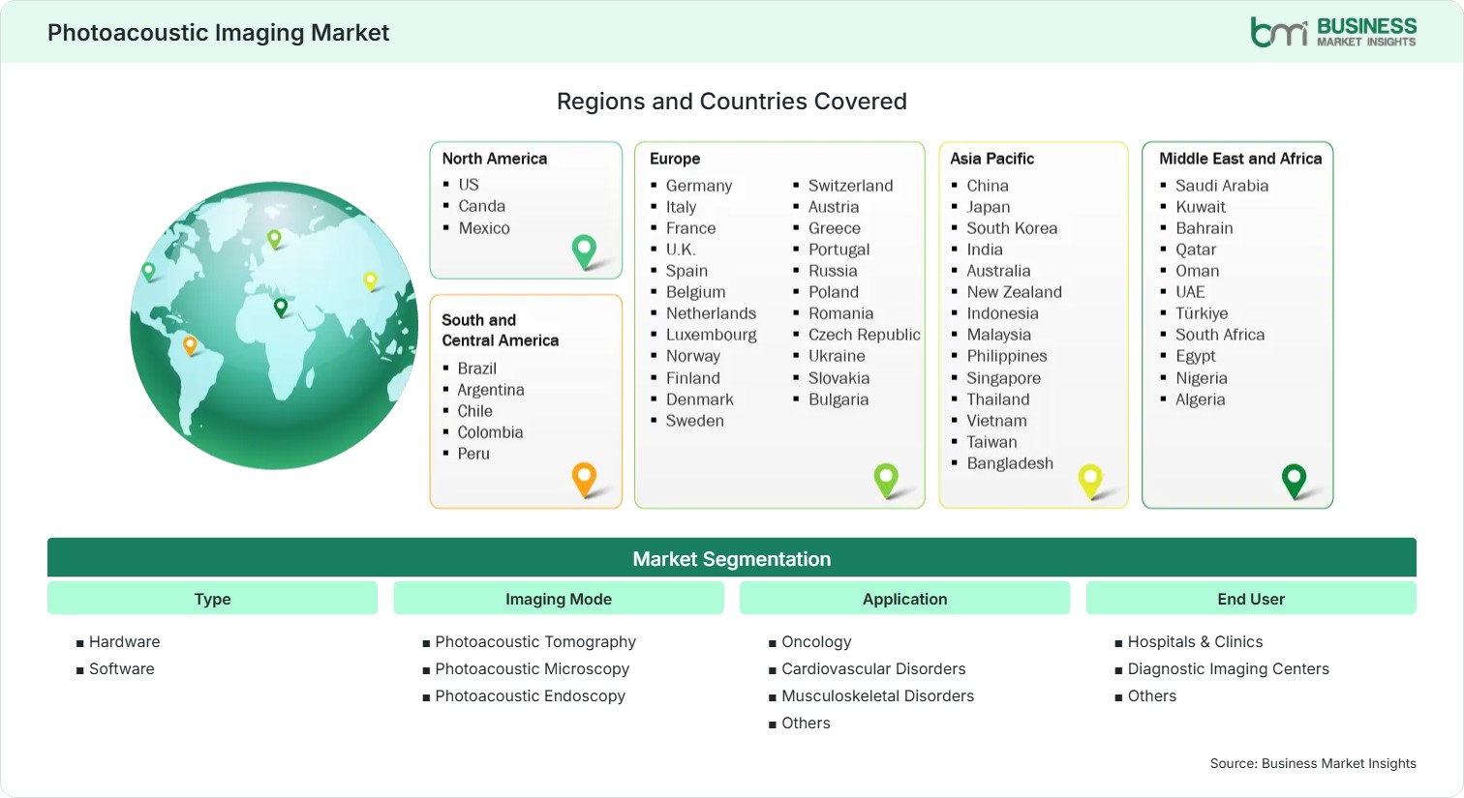Click Colombia in the country list
Image resolution: width=1464 pixels, height=798 pixels.
pos(490,432)
